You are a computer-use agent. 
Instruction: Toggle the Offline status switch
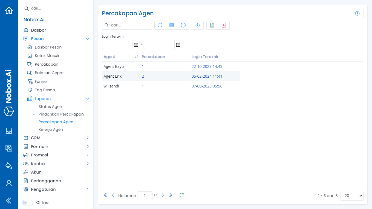27,202
